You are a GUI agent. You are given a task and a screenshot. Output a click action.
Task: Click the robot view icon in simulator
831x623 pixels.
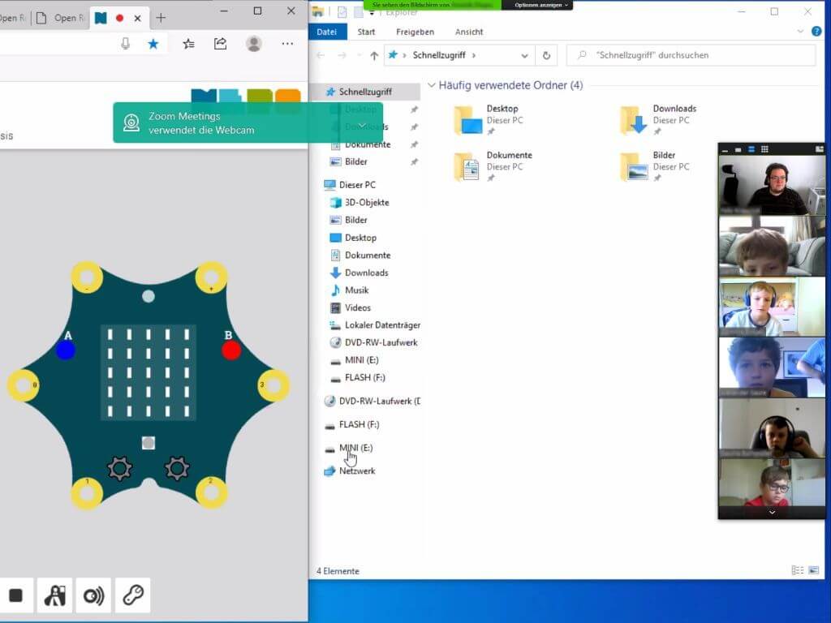pyautogui.click(x=54, y=595)
